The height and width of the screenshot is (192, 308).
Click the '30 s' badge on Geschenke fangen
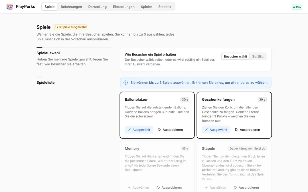pyautogui.click(x=262, y=100)
